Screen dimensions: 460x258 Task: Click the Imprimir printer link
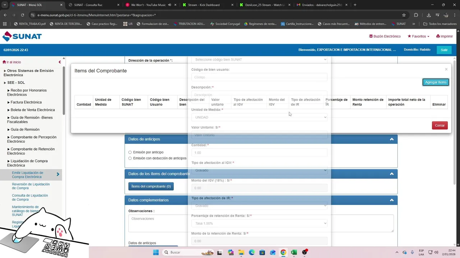pyautogui.click(x=444, y=36)
